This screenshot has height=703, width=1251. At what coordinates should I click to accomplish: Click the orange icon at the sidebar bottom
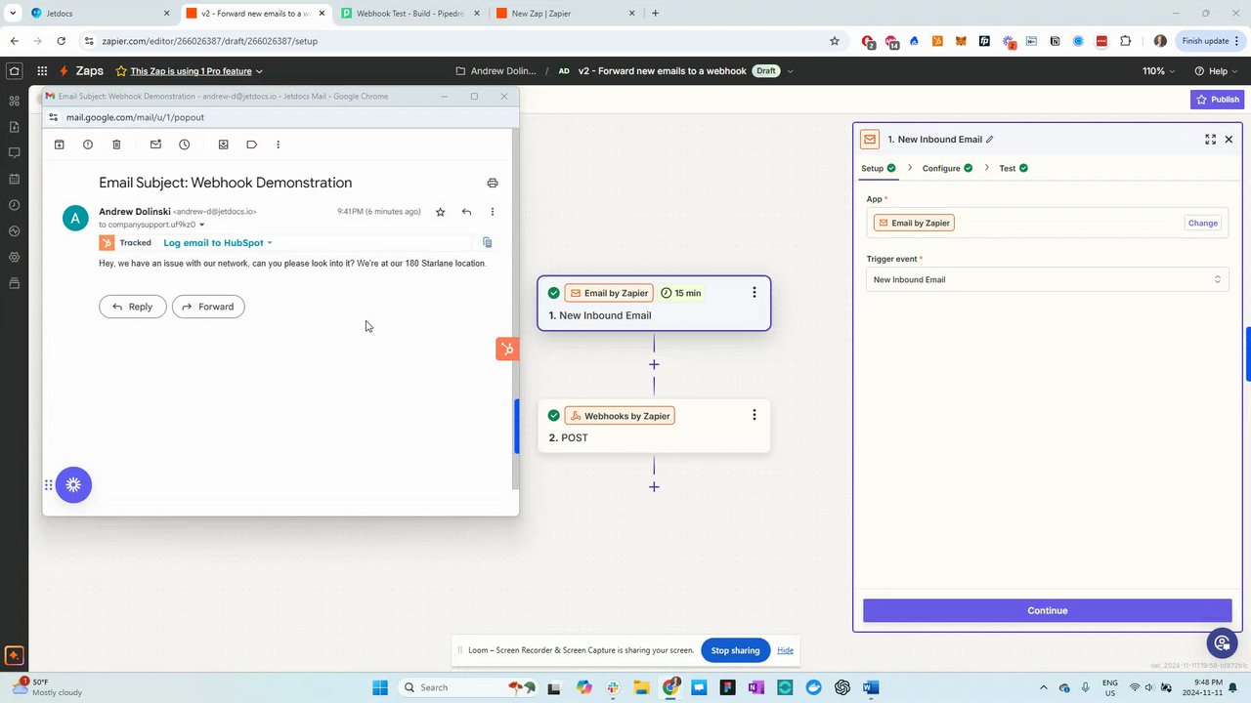pos(14,656)
